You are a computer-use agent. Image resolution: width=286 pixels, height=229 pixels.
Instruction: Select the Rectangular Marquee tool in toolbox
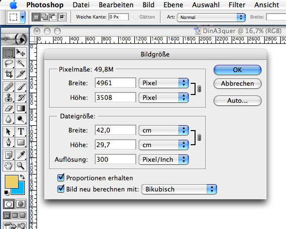click(9, 53)
